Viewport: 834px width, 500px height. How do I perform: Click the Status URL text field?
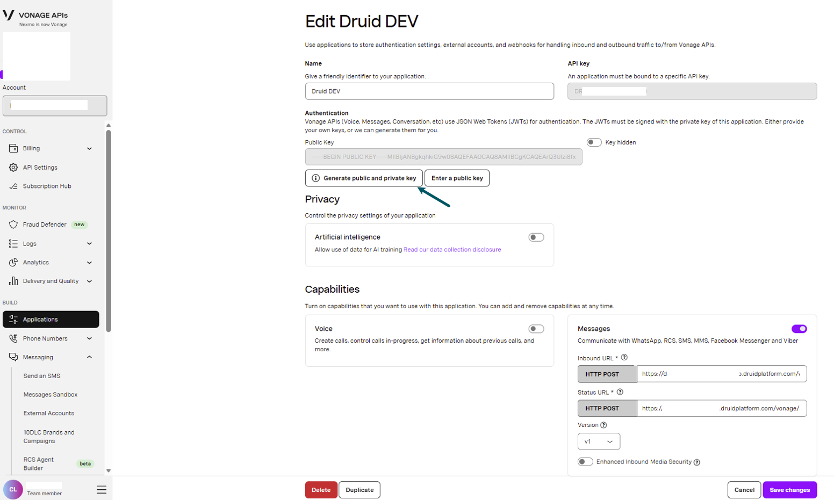click(x=722, y=408)
